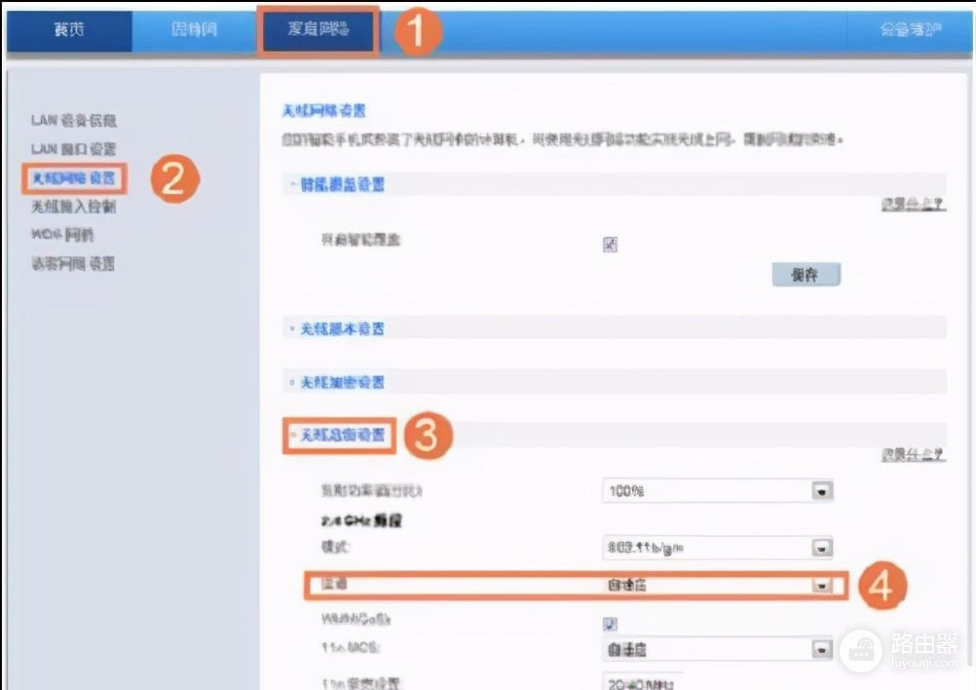Toggle the WMM/SGI checkbox
Image resolution: width=976 pixels, height=690 pixels.
coord(610,623)
